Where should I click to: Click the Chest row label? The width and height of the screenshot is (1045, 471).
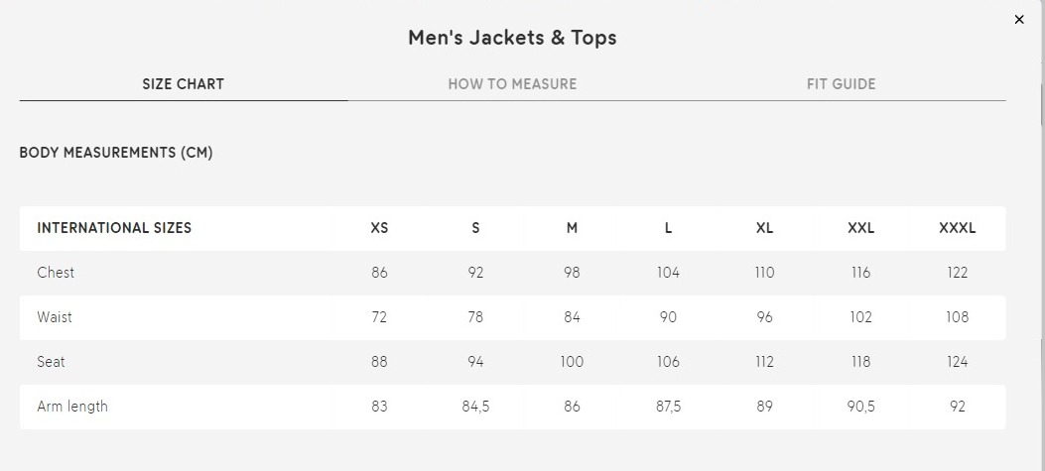tap(56, 273)
